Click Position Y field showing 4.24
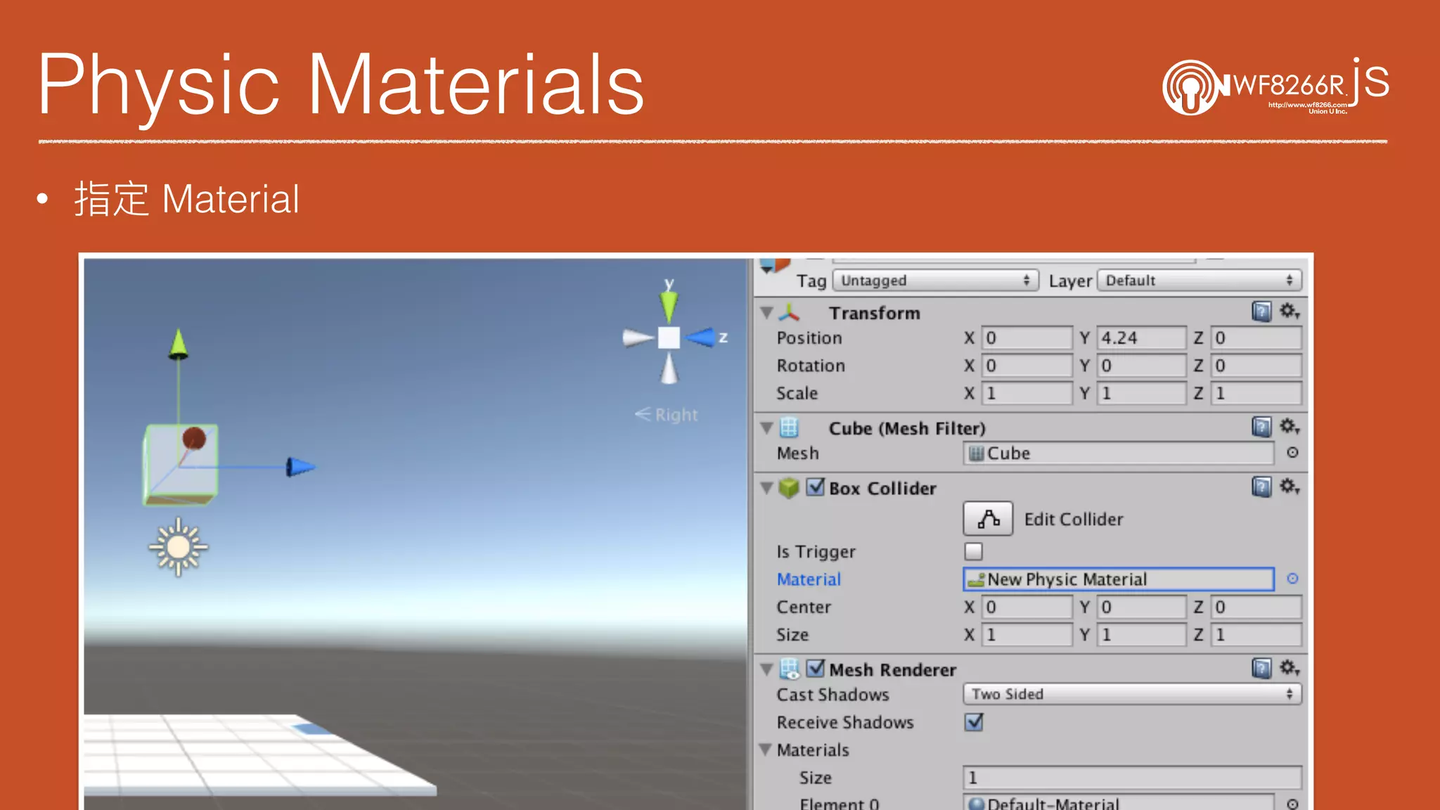Image resolution: width=1440 pixels, height=810 pixels. point(1142,338)
